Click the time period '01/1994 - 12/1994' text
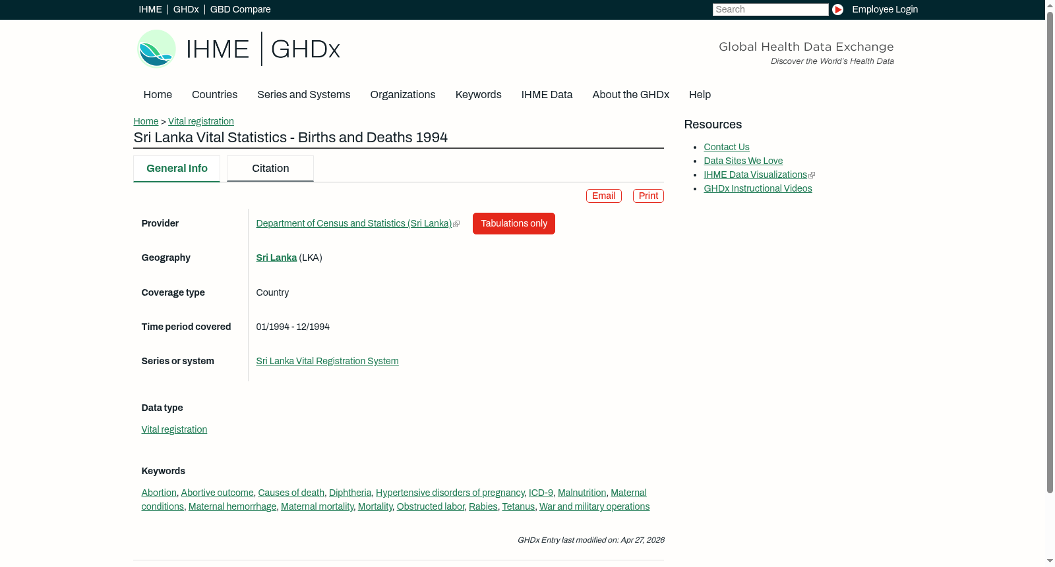The image size is (1055, 567). point(293,327)
